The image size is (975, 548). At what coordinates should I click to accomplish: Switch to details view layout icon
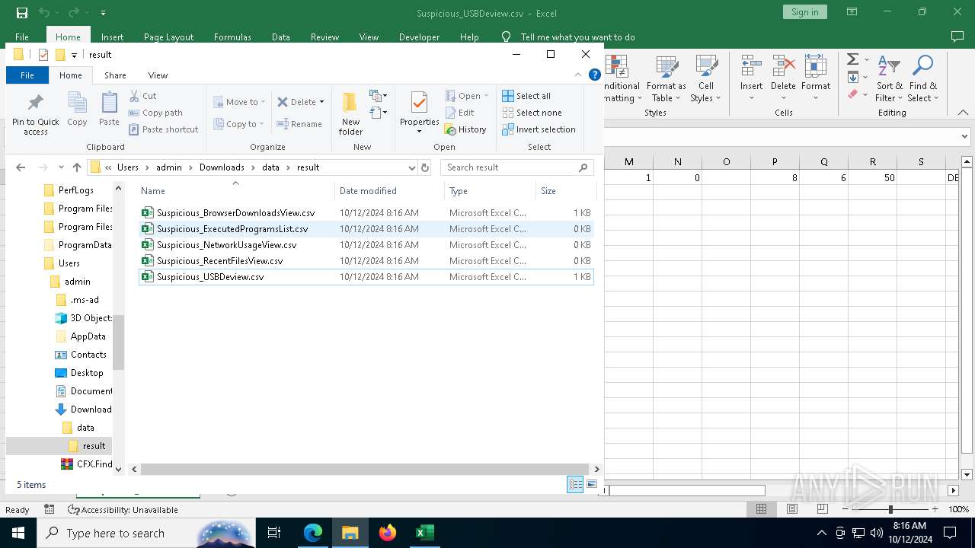tap(575, 485)
